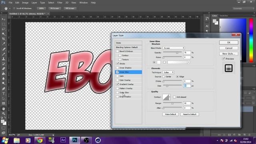Disable the Gradient Overlay checkbox
Image resolution: width=256 pixels, height=144 pixels.
[117, 84]
